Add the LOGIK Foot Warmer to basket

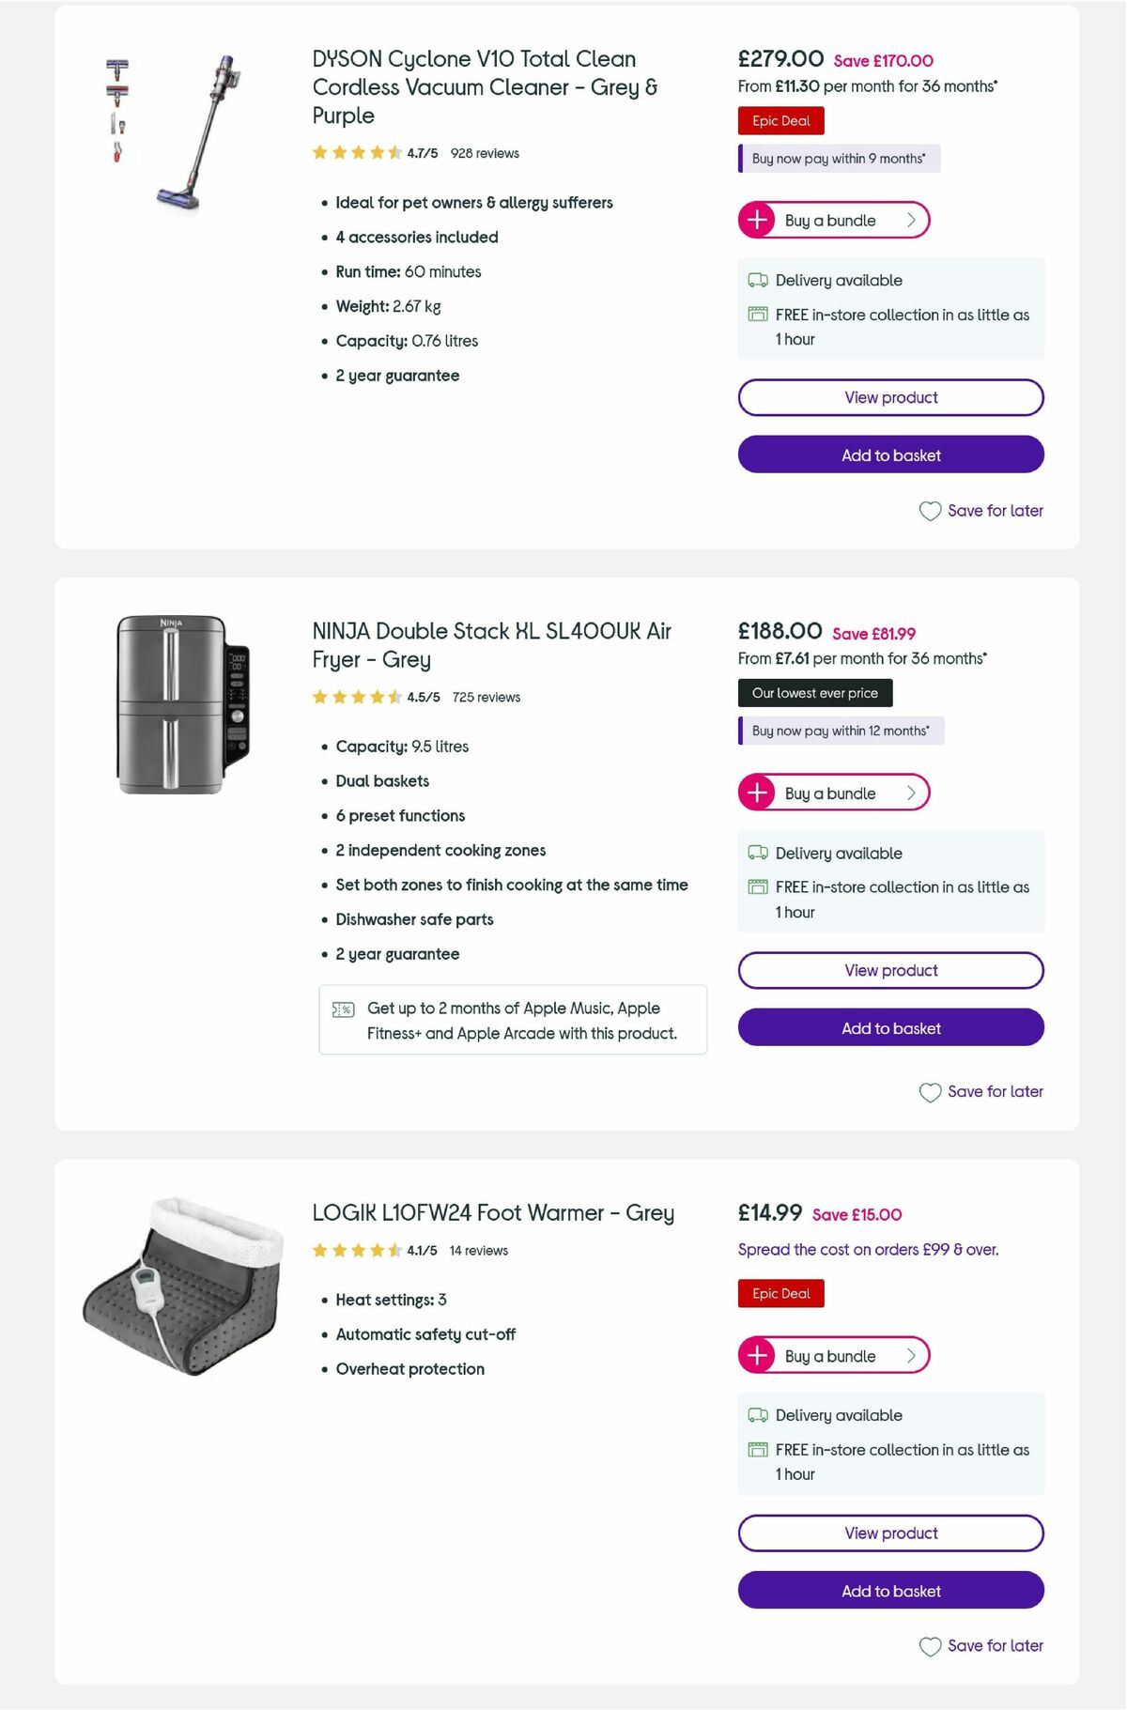click(890, 1591)
